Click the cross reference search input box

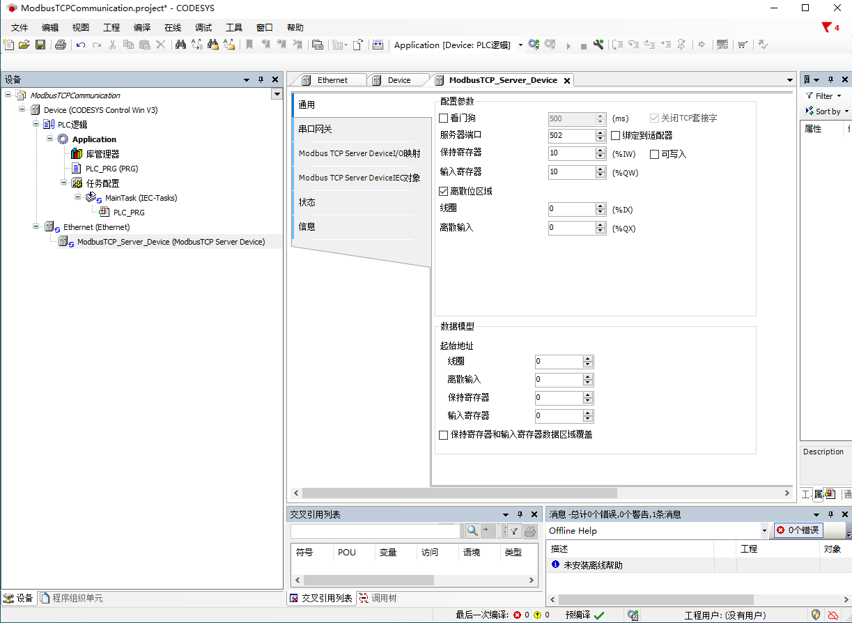(375, 531)
